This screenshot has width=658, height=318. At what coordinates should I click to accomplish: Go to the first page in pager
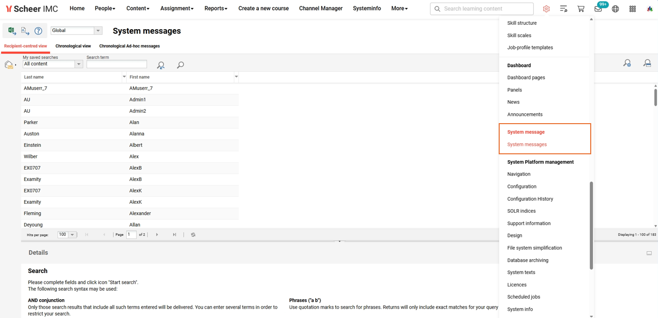coord(87,235)
